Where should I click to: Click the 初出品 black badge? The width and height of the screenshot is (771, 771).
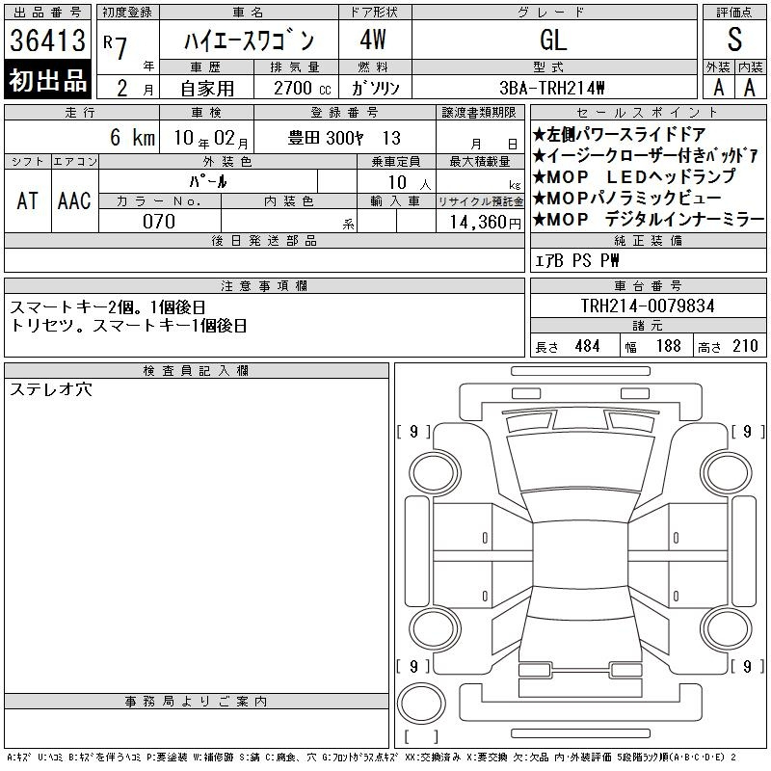[x=48, y=80]
